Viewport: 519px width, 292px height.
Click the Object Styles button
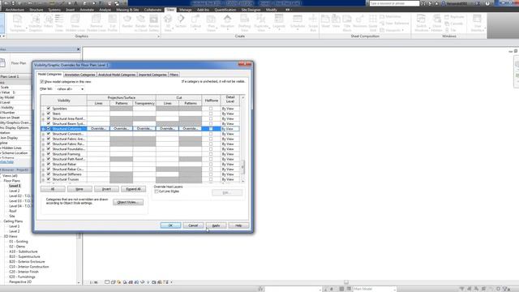tap(128, 202)
